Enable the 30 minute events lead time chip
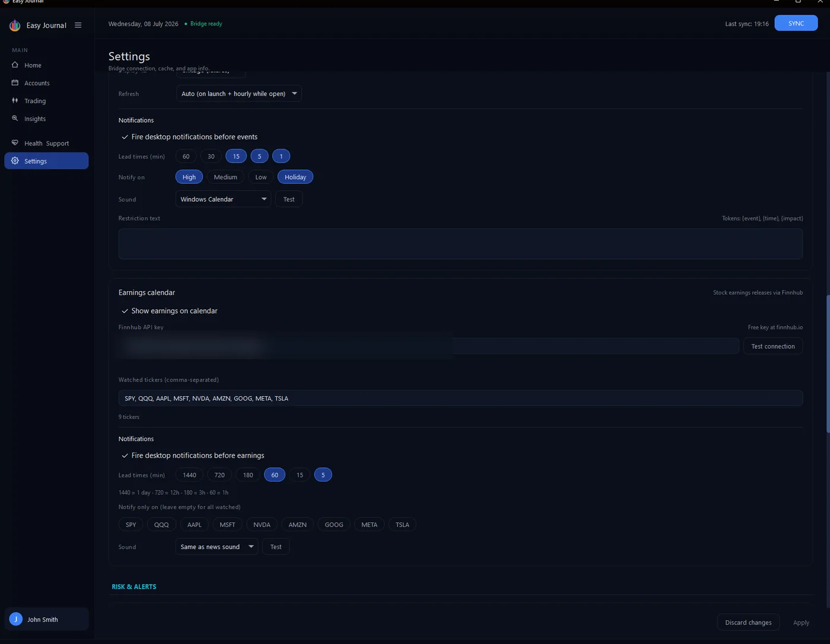830x644 pixels. pyautogui.click(x=211, y=157)
